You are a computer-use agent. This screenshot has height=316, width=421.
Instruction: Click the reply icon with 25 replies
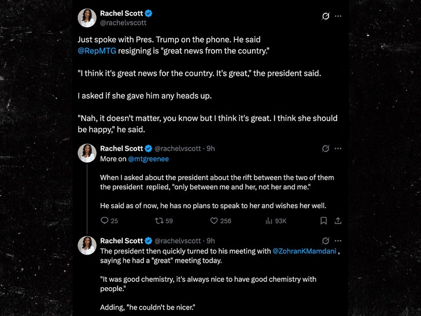tap(105, 221)
